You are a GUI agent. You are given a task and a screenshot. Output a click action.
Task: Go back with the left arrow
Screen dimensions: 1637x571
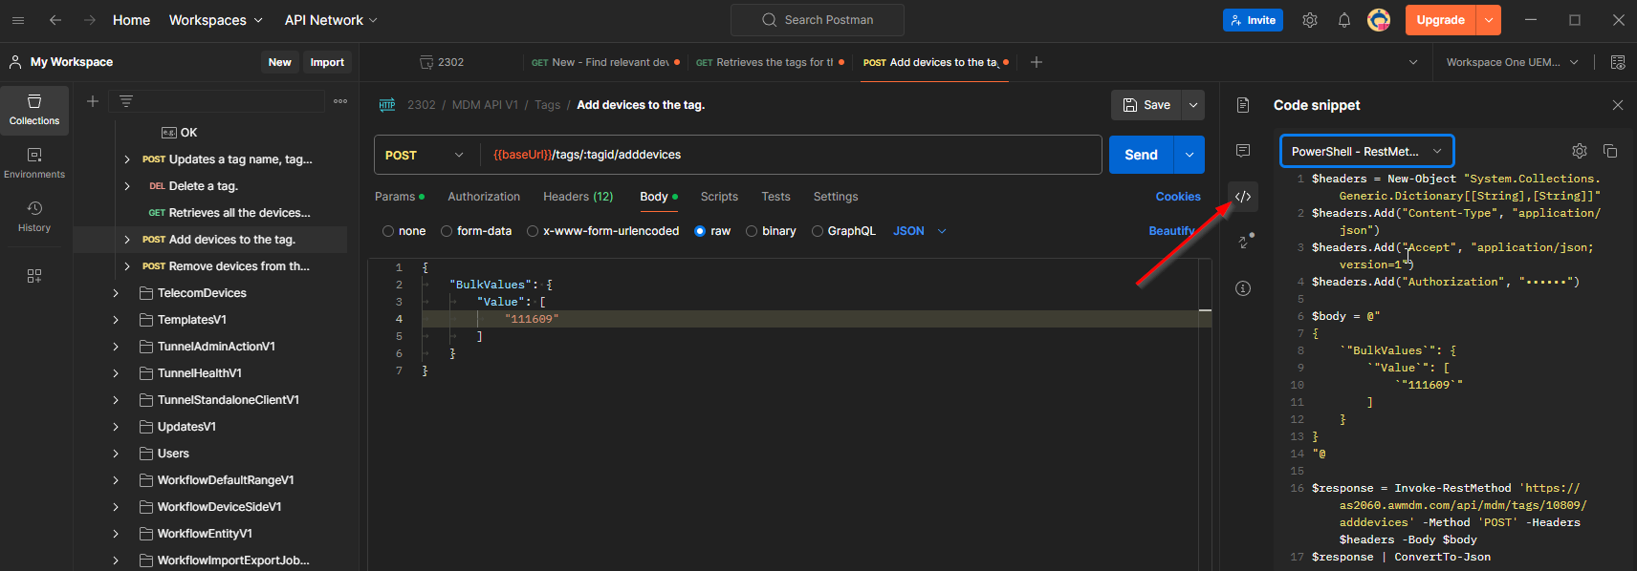55,20
